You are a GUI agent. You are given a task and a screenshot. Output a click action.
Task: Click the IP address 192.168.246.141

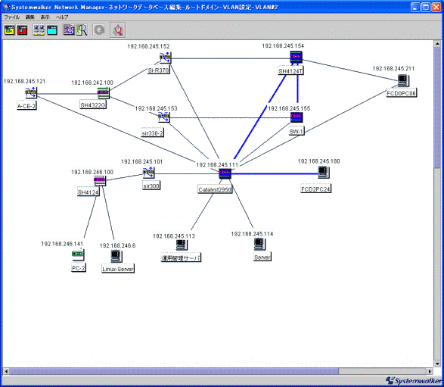(x=62, y=244)
